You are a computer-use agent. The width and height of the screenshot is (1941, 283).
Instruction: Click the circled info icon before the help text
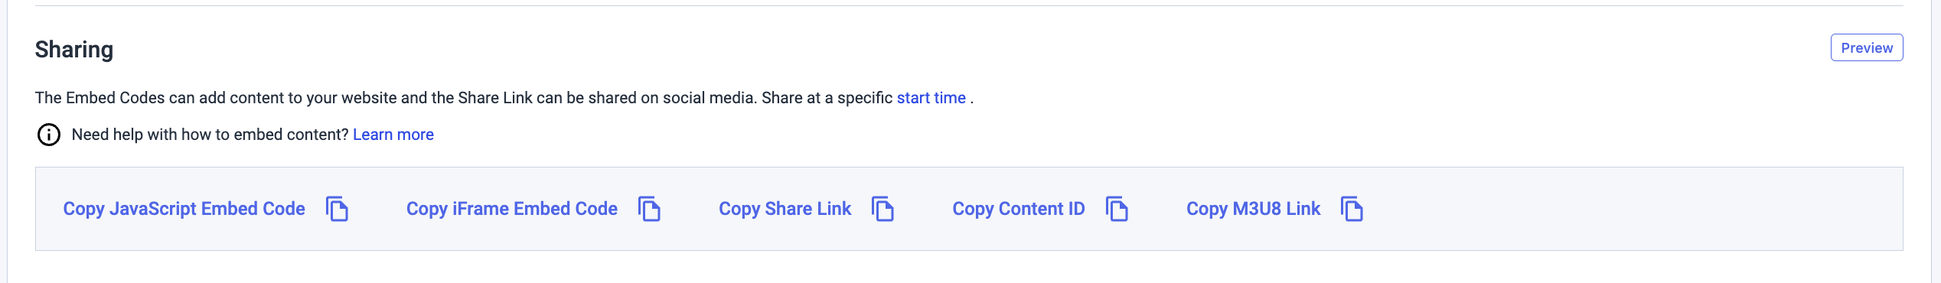(x=49, y=135)
